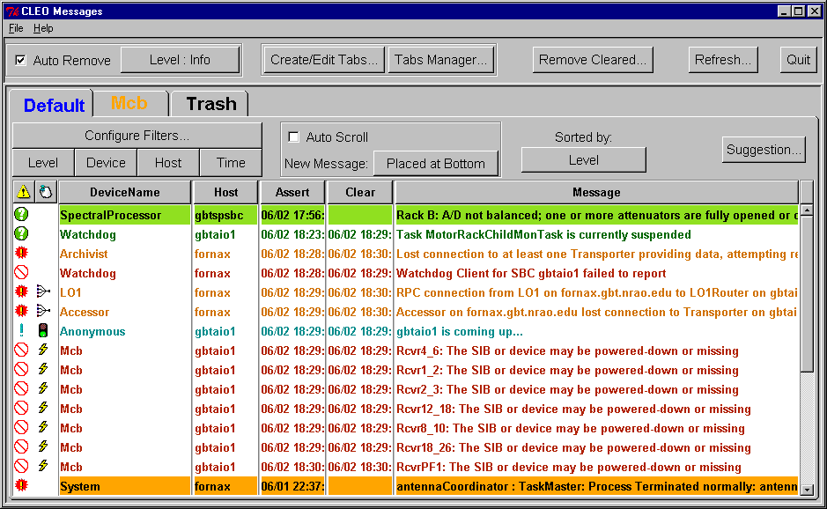Image resolution: width=827 pixels, height=509 pixels.
Task: Uncheck the Auto Remove checkbox
Action: pyautogui.click(x=21, y=60)
